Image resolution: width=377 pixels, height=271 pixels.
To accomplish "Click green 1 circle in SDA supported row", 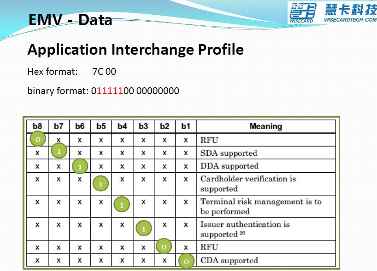I will 59,151.
